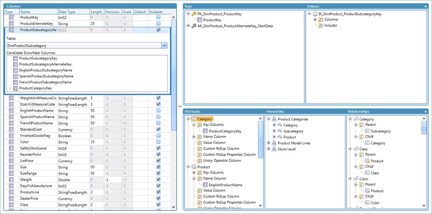Click the column icon for ProductKey row
Viewport: 432px width, 214px height.
[x=11, y=17]
